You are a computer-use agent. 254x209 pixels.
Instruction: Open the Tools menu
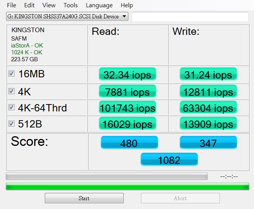click(70, 5)
